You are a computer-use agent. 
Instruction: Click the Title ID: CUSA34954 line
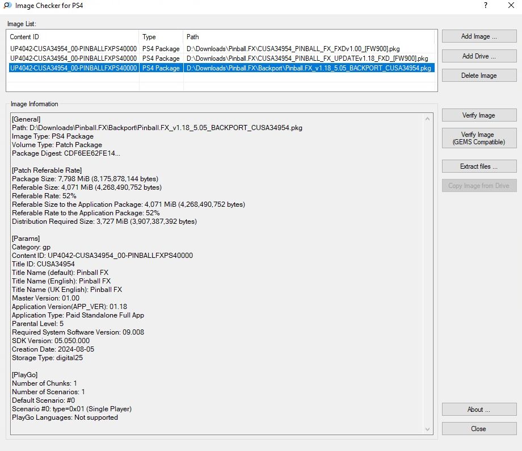tap(43, 264)
